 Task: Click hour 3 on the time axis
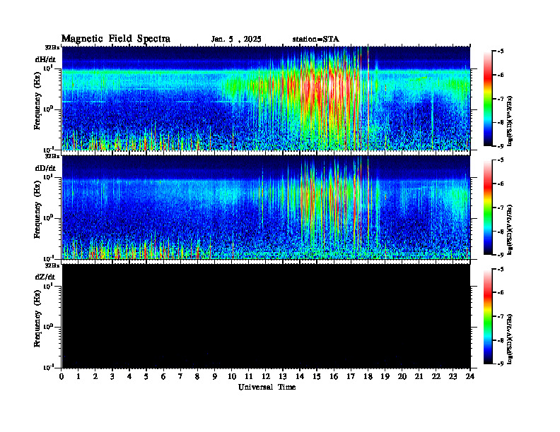(112, 377)
